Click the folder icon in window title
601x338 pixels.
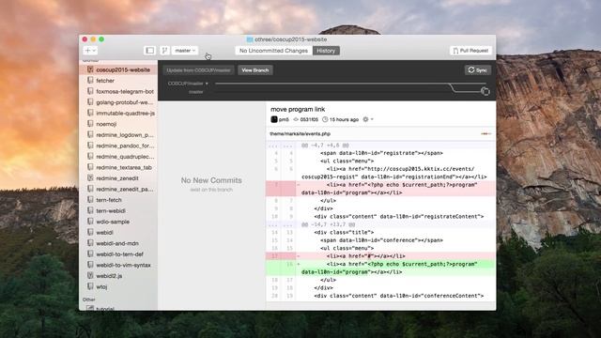point(250,39)
